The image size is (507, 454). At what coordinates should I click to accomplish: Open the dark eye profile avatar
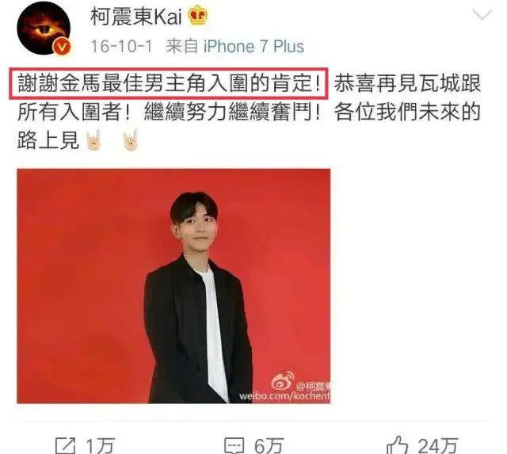pos(44,29)
